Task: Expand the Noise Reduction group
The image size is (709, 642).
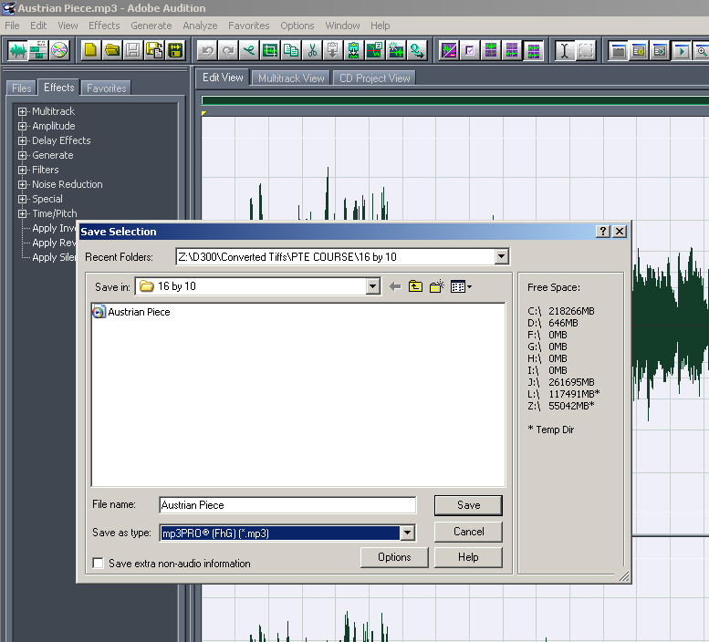Action: (22, 184)
